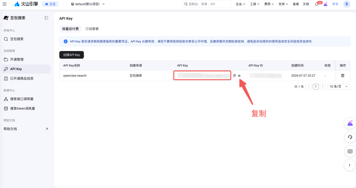This screenshot has width=356, height=188.
Task: Open the floating book documentation button
Action: 350,151
